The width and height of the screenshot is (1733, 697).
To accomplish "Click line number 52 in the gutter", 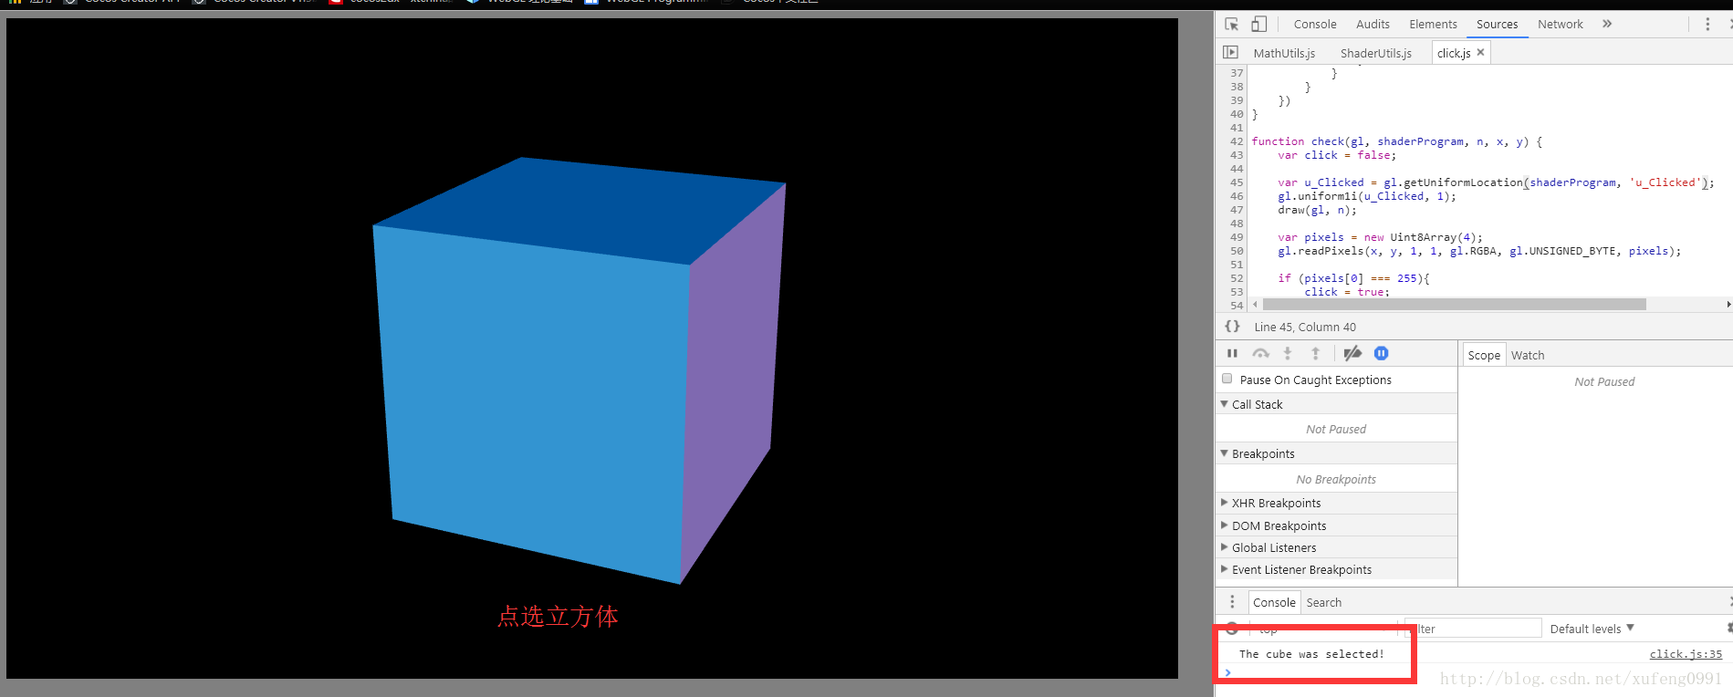I will coord(1237,278).
